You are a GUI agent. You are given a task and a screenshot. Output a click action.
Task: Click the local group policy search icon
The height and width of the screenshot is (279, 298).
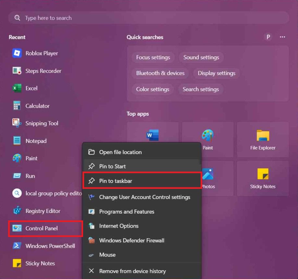point(17,193)
